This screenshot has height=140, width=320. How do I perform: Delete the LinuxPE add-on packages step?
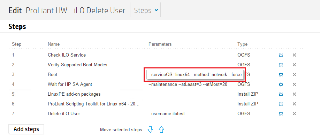click(294, 94)
